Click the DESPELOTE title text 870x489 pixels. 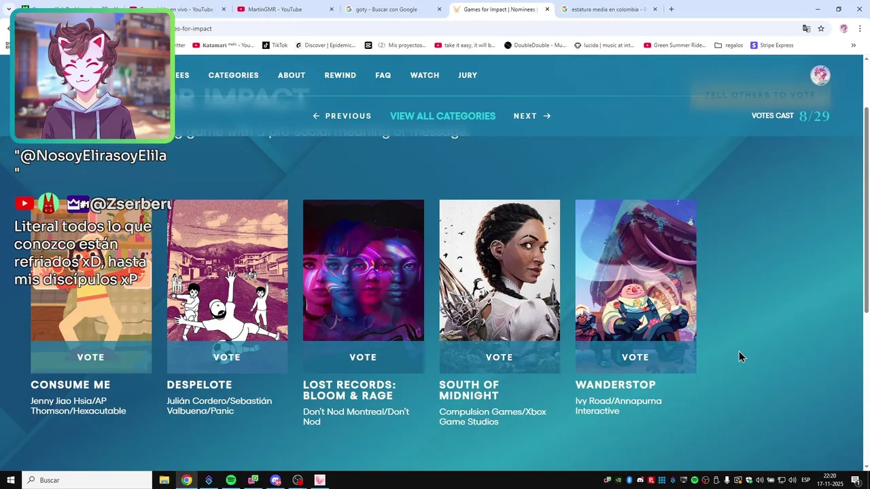coord(200,385)
